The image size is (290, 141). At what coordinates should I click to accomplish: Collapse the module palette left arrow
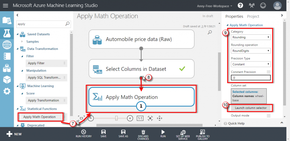17,15
